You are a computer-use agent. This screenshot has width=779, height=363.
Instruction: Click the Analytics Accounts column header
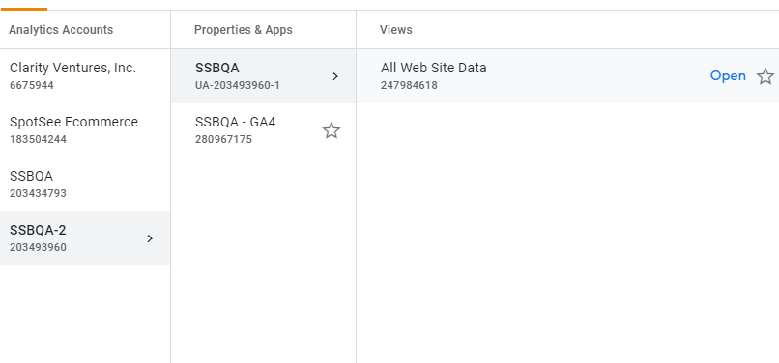[61, 30]
